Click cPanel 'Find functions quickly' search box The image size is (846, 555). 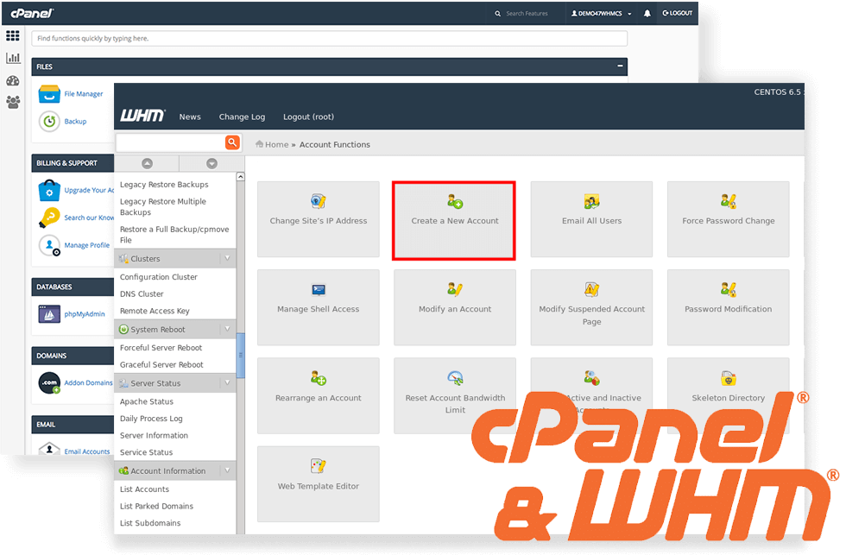[x=330, y=38]
